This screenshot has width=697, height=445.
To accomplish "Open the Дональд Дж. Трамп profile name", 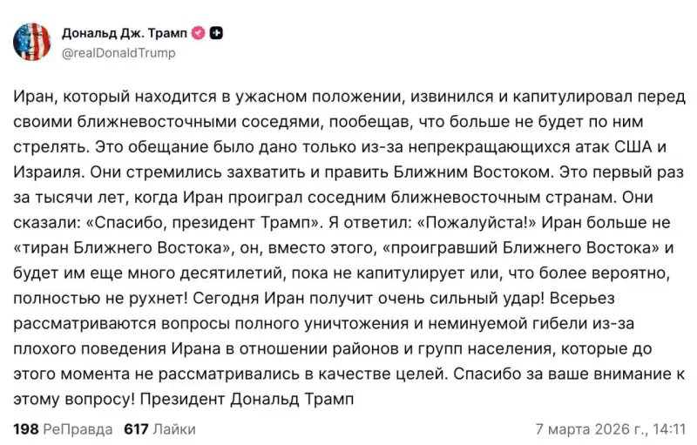I will coord(125,33).
